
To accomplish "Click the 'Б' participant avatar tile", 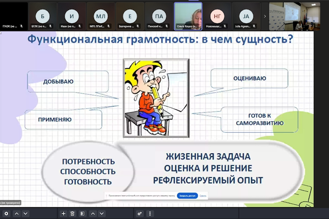I will tap(43, 16).
